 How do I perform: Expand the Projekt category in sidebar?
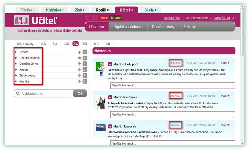click(x=24, y=69)
